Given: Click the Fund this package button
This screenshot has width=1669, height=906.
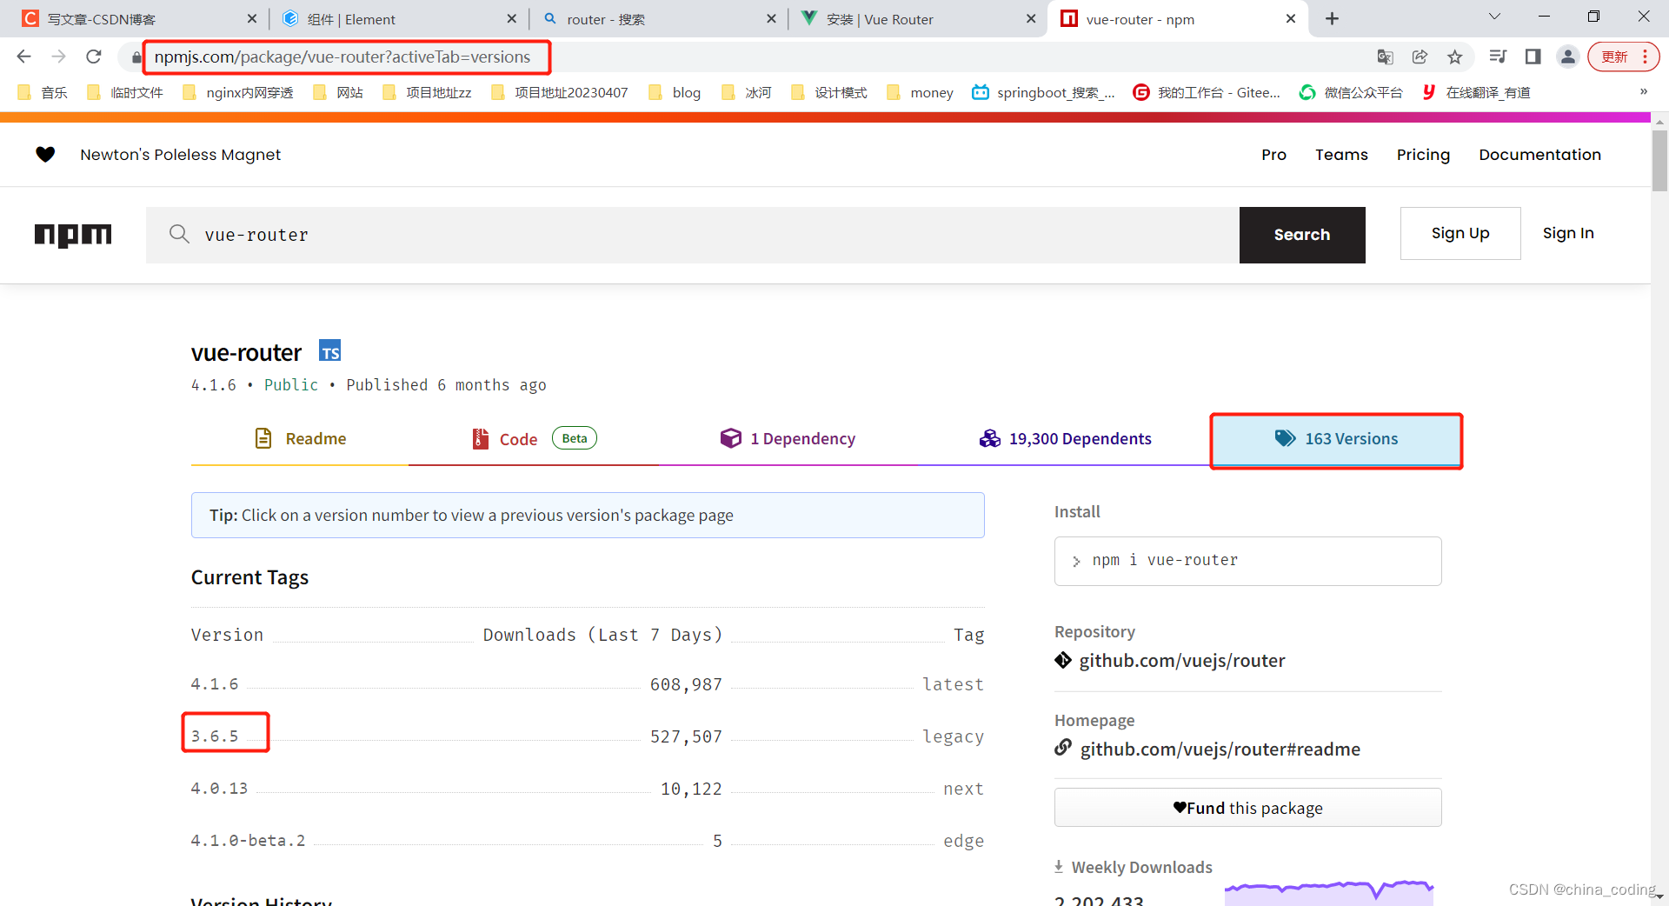Looking at the screenshot, I should (x=1247, y=808).
